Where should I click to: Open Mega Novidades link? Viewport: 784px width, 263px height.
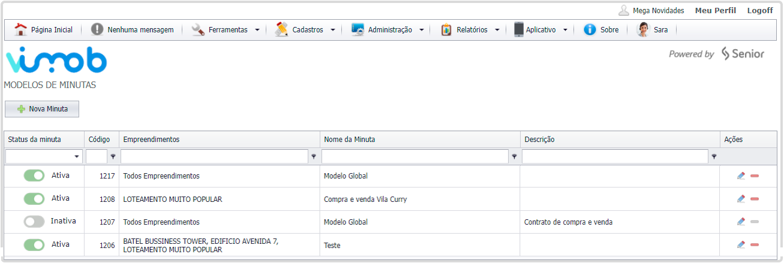(x=658, y=11)
